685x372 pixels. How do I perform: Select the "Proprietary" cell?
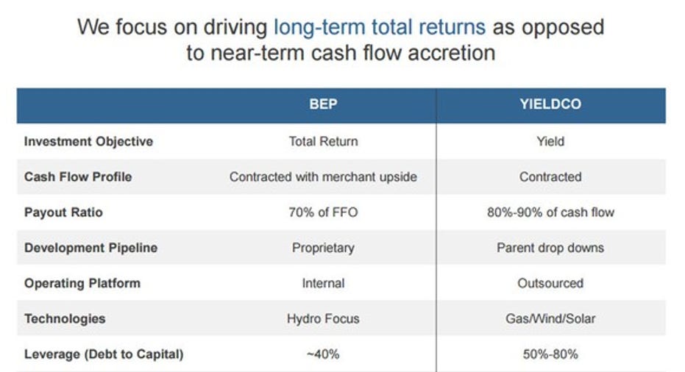[323, 248]
